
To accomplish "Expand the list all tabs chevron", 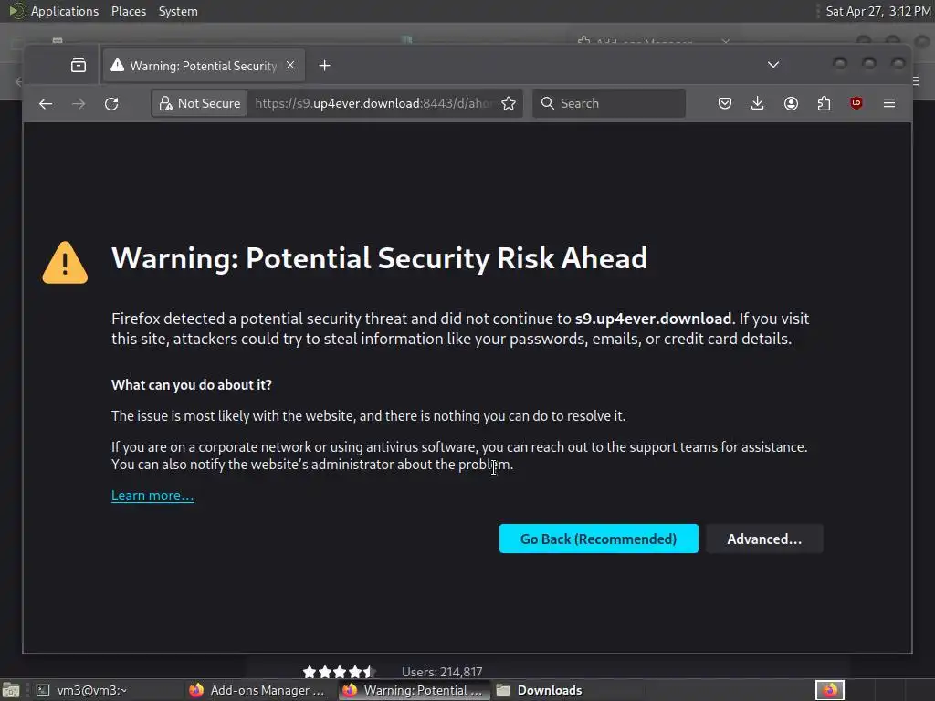I will [x=772, y=65].
